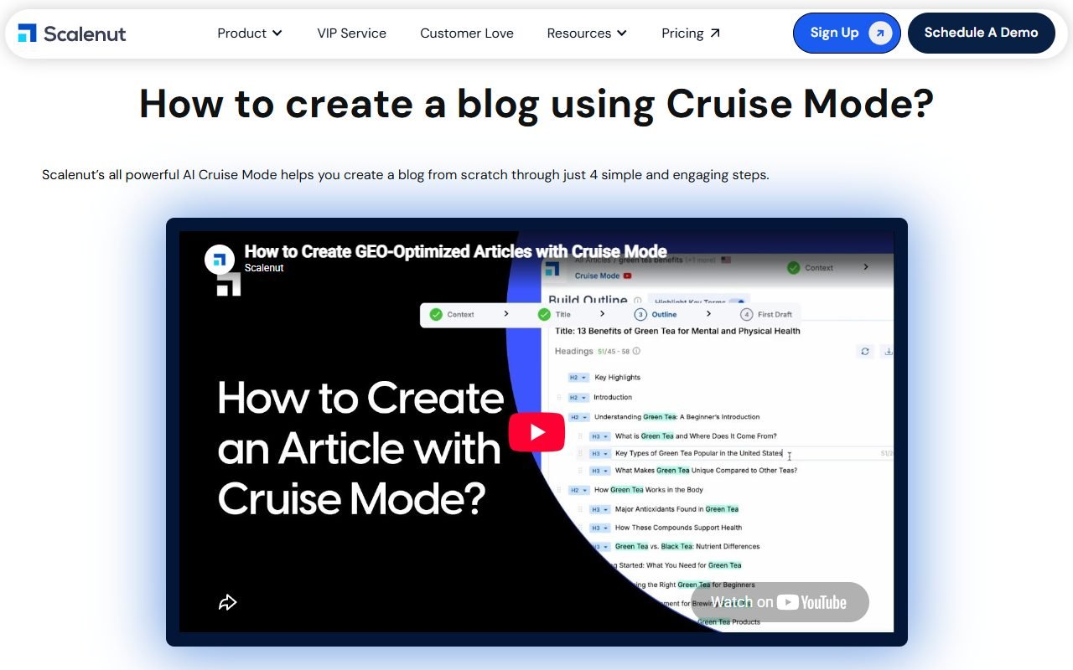Play the YouTube video with the red play button

(536, 432)
